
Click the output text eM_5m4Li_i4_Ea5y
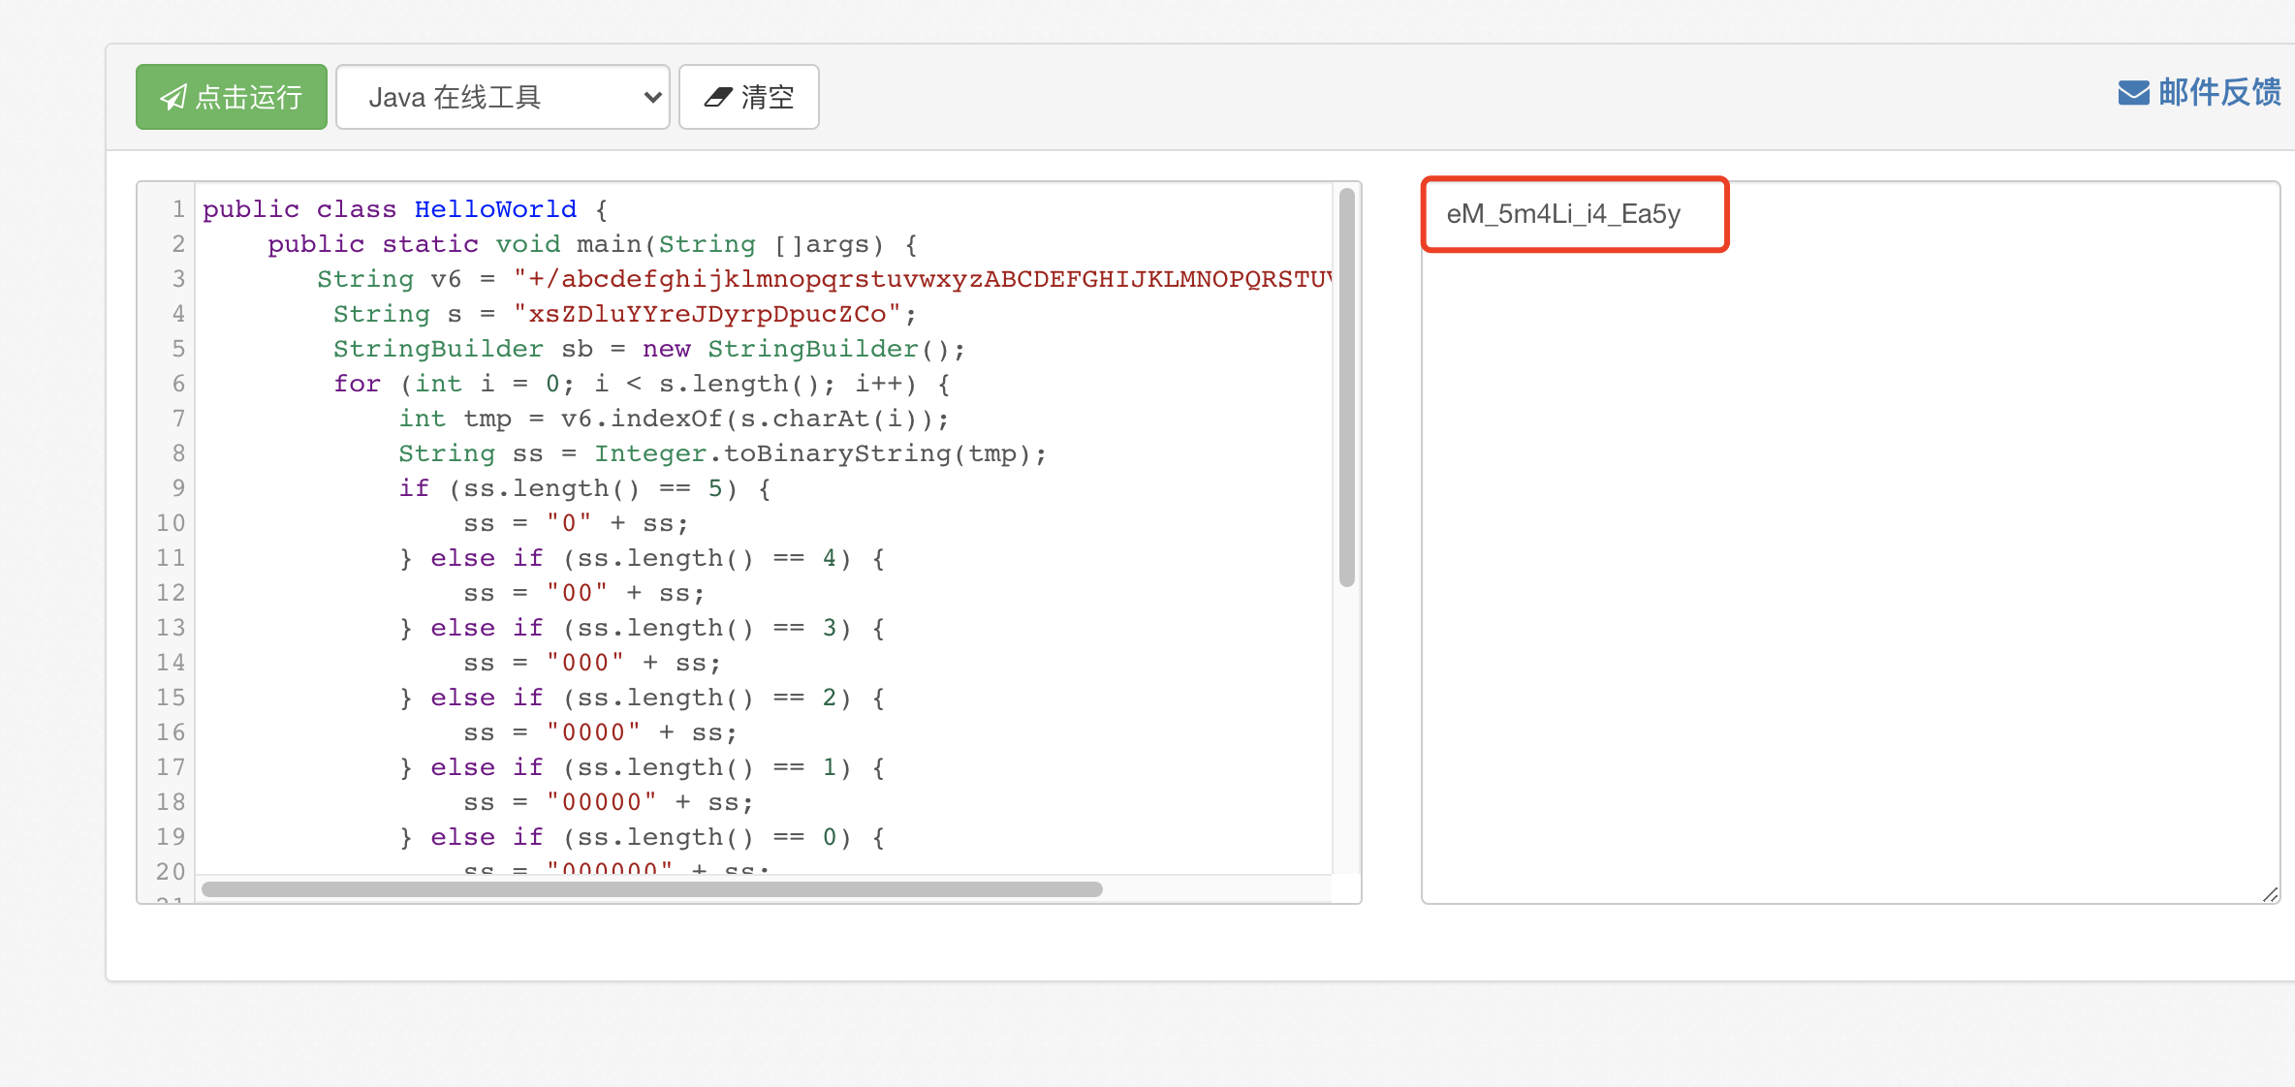1562,214
